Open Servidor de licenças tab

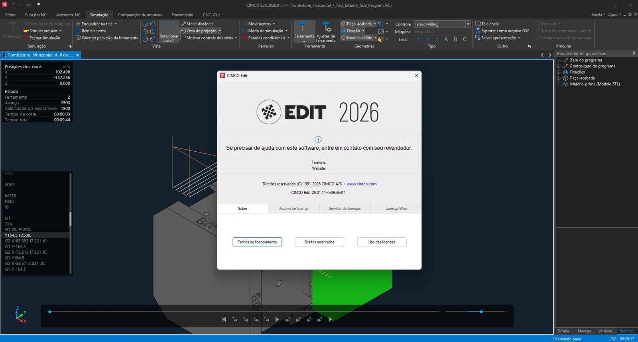(345, 209)
